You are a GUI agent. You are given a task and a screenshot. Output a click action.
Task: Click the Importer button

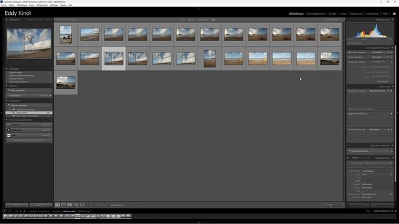17,205
